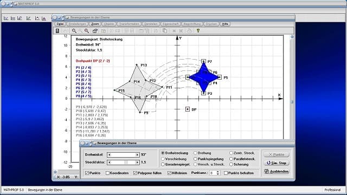Image resolution: width=347 pixels, height=195 pixels.
Task: Click the print icon in the plot toolbar
Action: tap(189, 31)
